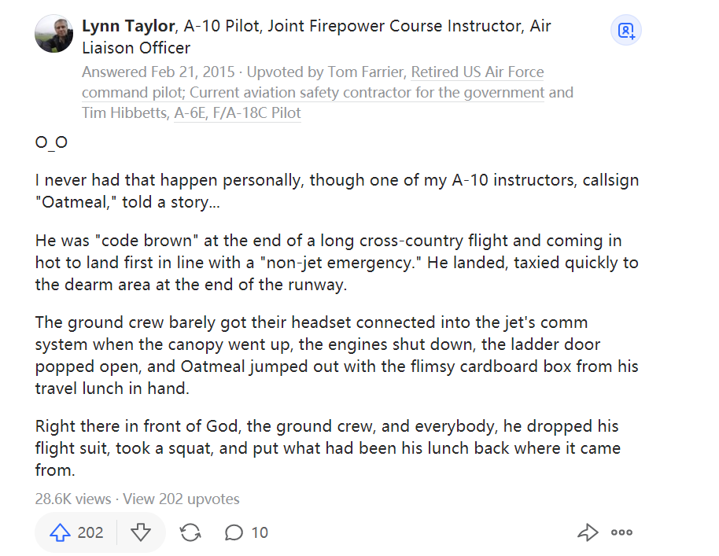719x556 pixels.
Task: Click the Answered Feb 21, 2015 timestamp
Action: [158, 72]
